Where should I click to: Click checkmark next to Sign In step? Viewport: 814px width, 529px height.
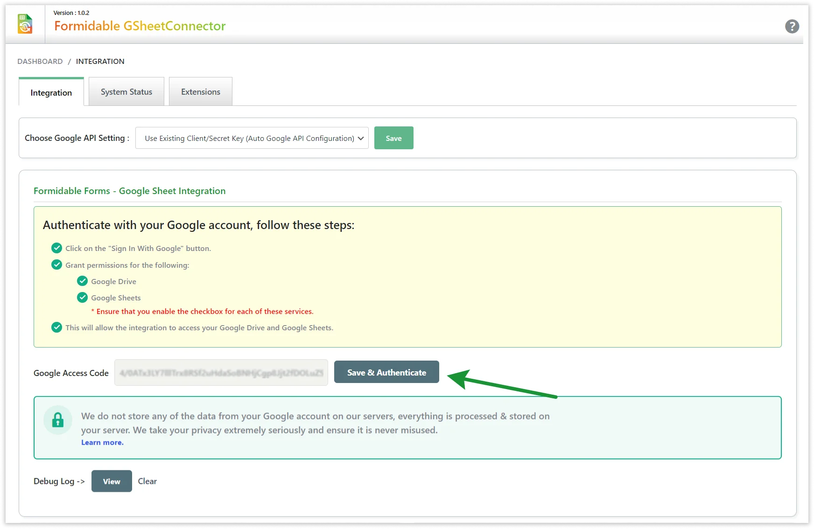56,248
